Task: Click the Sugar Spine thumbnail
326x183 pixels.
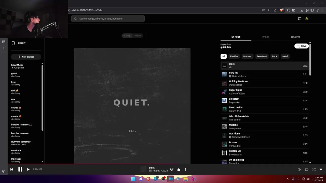Action: [x=224, y=92]
